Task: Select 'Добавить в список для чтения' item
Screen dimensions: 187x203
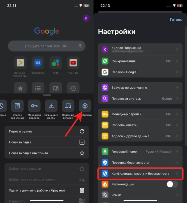Action: [x=47, y=179]
